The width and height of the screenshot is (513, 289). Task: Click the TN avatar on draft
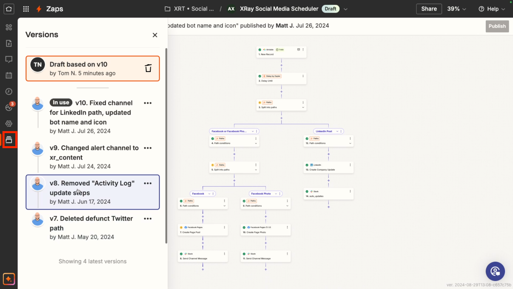pyautogui.click(x=38, y=65)
